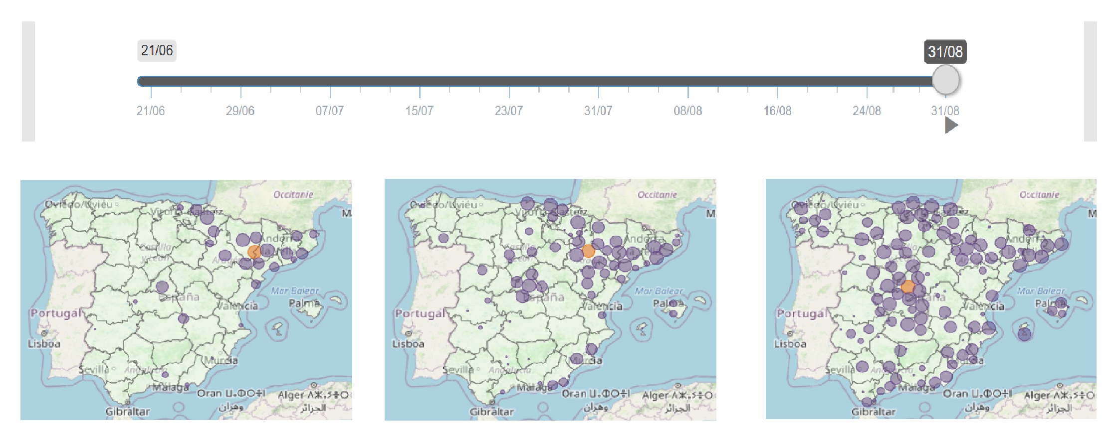This screenshot has width=1115, height=441.
Task: Click the orange marker in middle map
Action: pyautogui.click(x=589, y=251)
